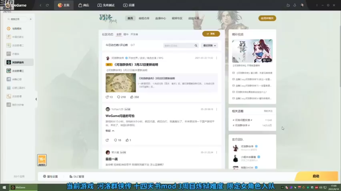The image size is (341, 191).
Task: Open the map thumbnail in update post
Action: coord(121,83)
